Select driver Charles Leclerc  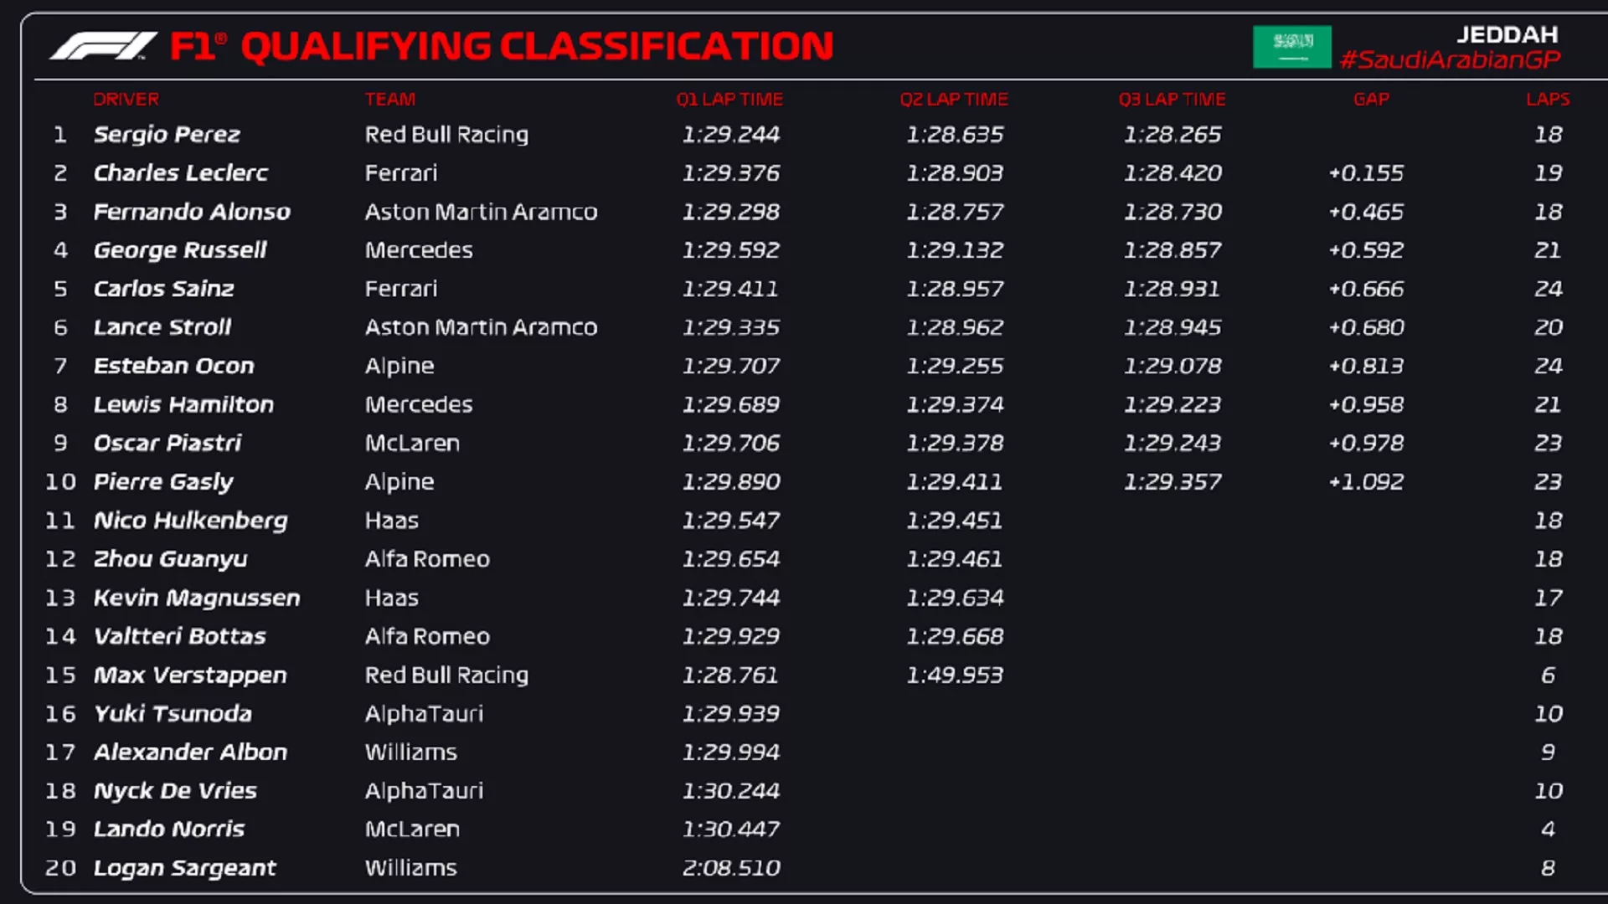[x=180, y=172]
